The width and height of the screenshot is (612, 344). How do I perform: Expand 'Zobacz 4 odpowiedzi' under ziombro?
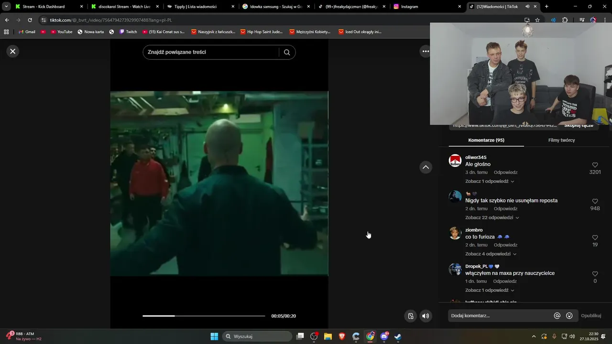tap(491, 254)
